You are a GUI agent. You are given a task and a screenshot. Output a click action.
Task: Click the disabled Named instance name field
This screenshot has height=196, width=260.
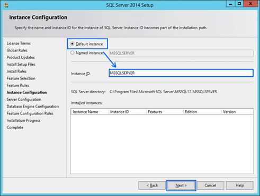coord(181,53)
